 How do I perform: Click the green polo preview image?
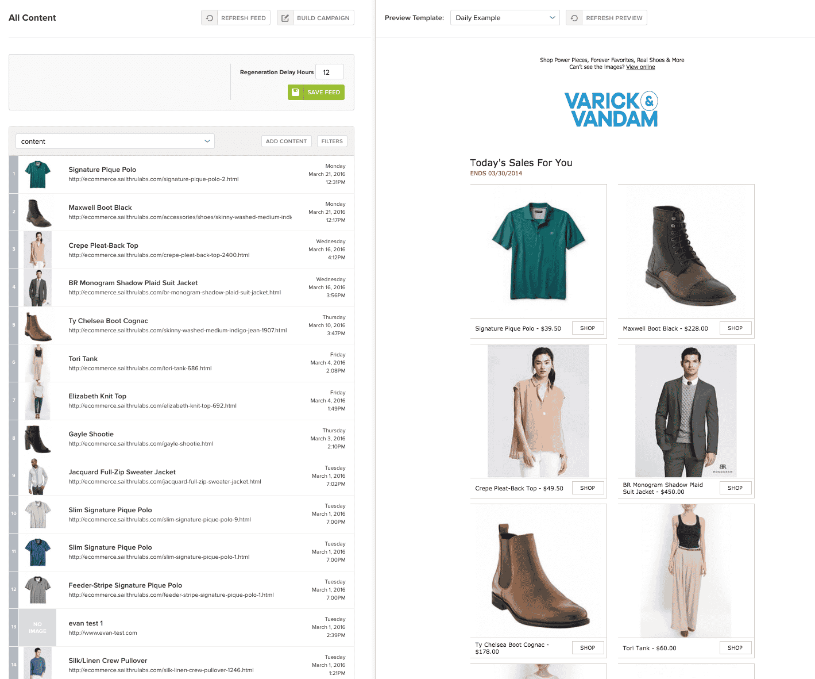point(538,251)
